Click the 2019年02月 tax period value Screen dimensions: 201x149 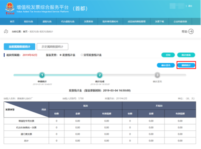[x=30, y=55]
